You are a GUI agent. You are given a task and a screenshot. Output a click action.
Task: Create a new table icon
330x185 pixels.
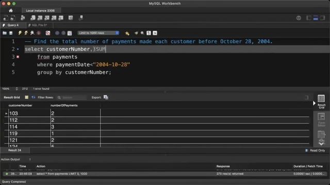point(40,18)
